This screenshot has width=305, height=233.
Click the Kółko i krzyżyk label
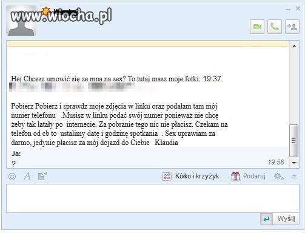coord(197,176)
